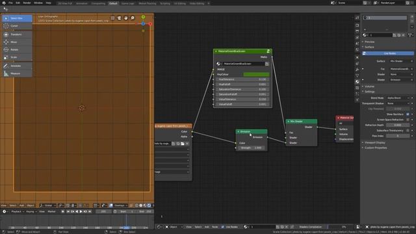Click the viewport zoom magnifier icon
This screenshot has width=416, height=234.
tap(133, 18)
